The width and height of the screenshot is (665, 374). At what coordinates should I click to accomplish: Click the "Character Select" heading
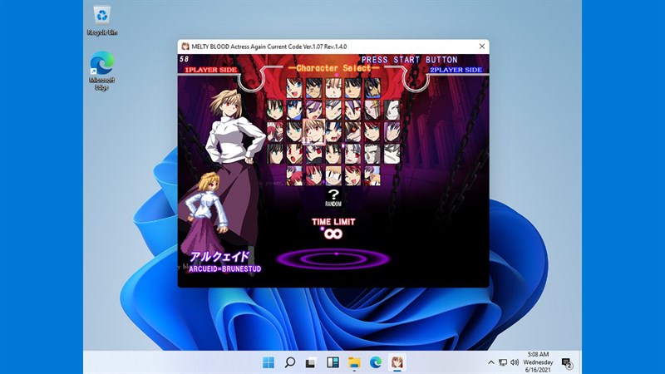(x=333, y=68)
